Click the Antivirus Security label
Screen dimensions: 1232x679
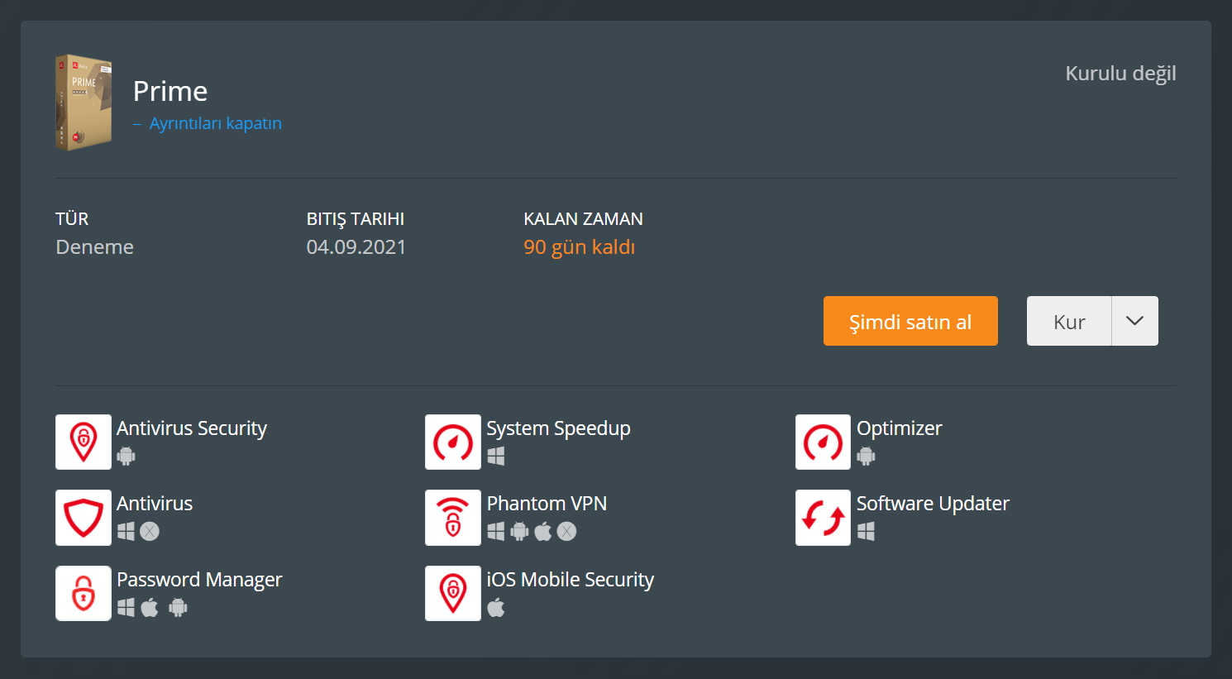pyautogui.click(x=192, y=428)
